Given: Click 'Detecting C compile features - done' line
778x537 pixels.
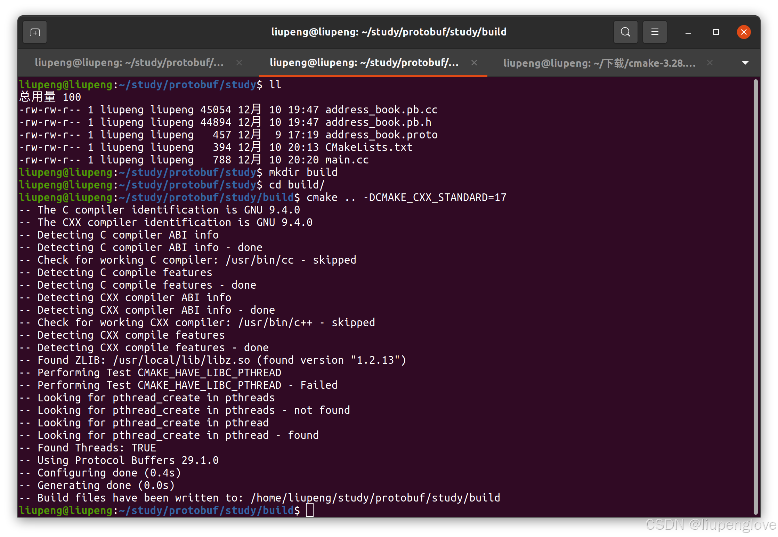Looking at the screenshot, I should [x=138, y=285].
